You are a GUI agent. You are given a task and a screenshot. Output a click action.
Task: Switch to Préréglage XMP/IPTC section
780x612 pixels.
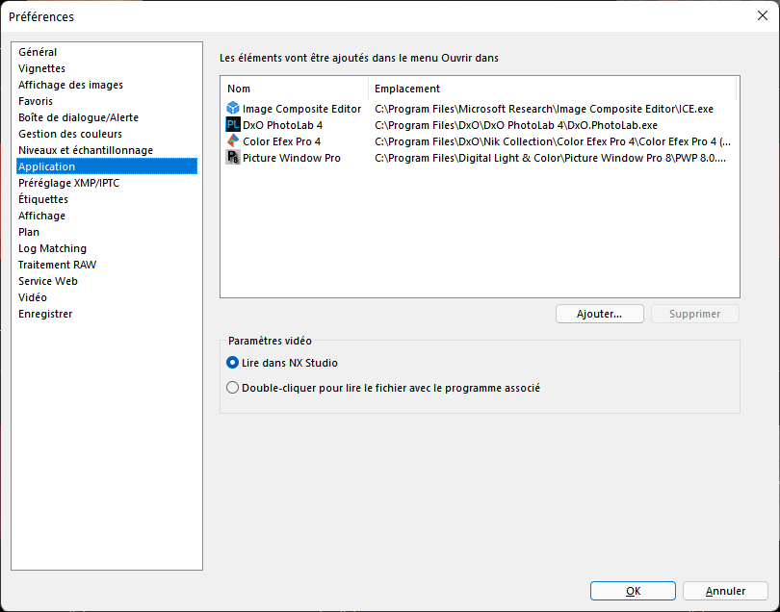pos(68,183)
